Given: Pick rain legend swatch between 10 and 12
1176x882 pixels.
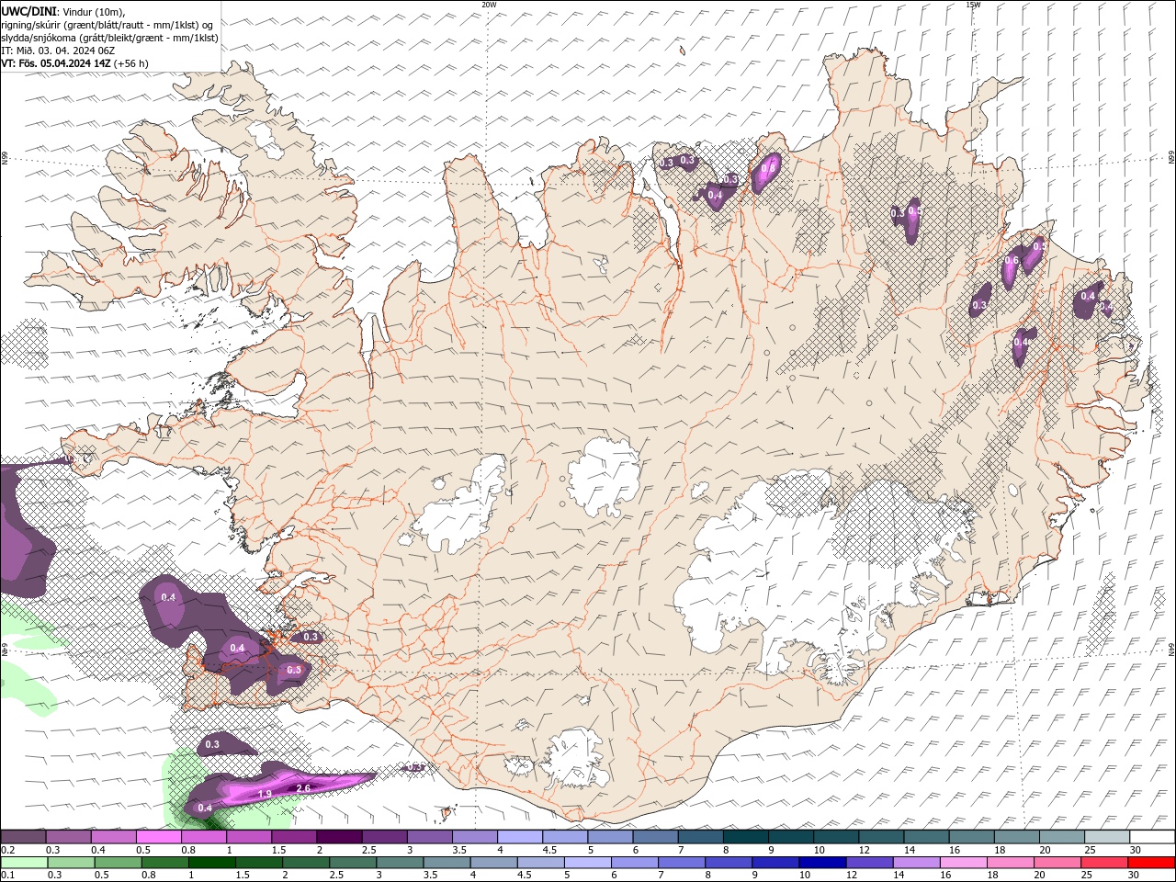Looking at the screenshot, I should [821, 862].
